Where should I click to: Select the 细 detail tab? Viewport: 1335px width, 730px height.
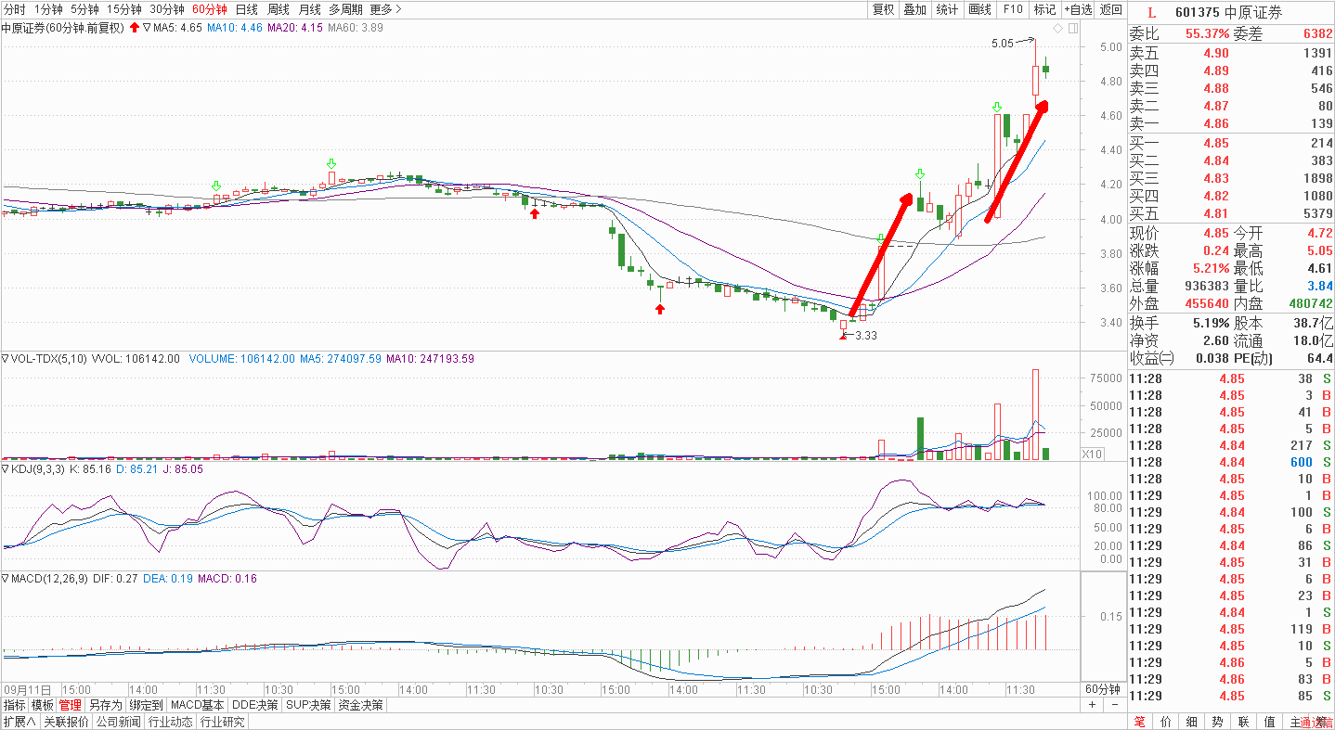[1192, 722]
